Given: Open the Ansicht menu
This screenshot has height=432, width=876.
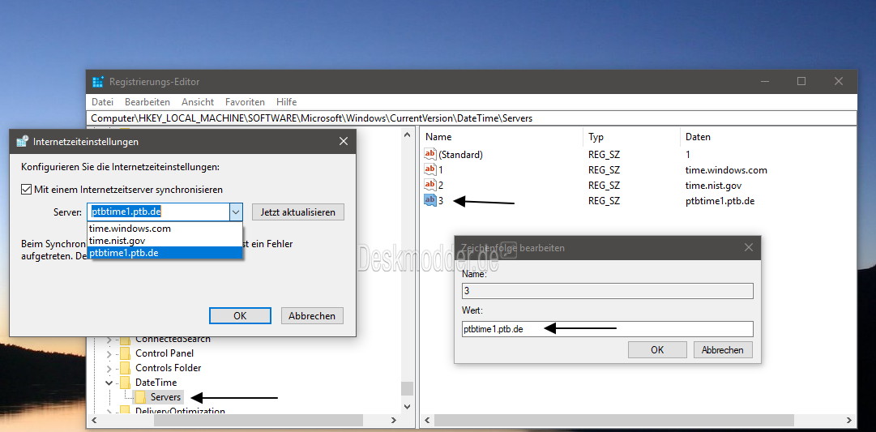Looking at the screenshot, I should (198, 101).
